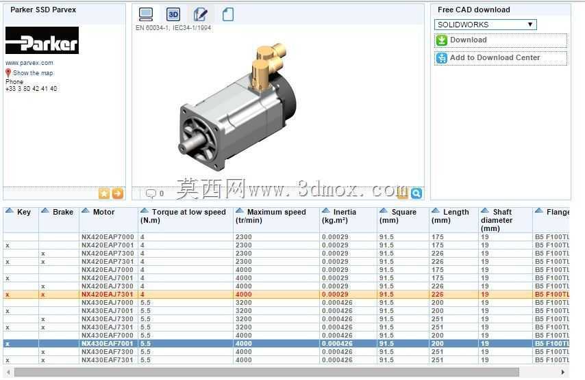Screen dimensions: 585x380
Task: Sort by Brake column arrow
Action: pos(45,211)
